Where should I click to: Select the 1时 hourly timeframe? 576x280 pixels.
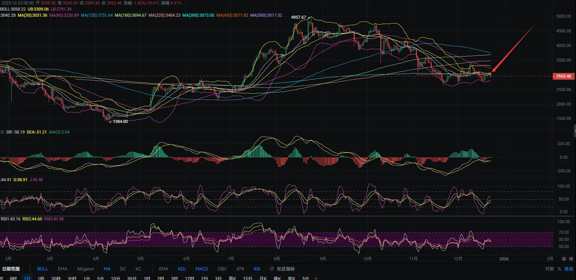(x=147, y=278)
